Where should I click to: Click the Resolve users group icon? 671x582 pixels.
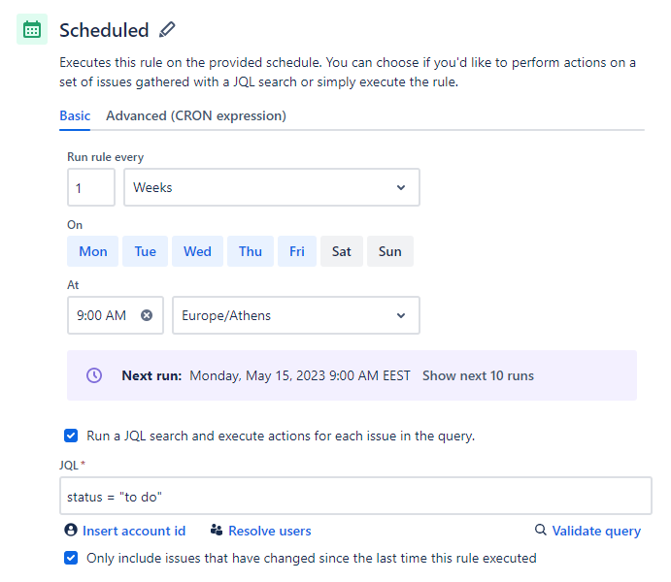click(217, 531)
